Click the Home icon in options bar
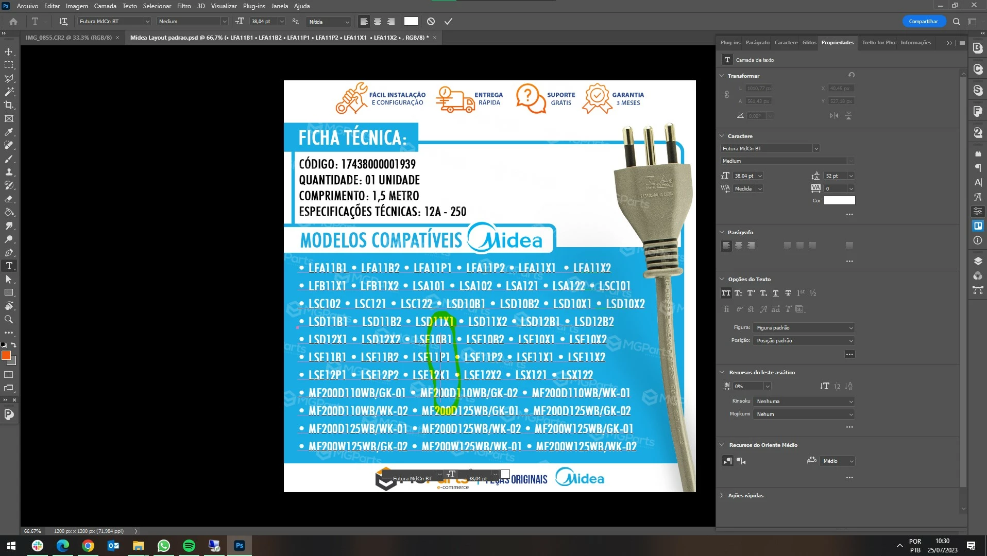Image resolution: width=987 pixels, height=556 pixels. [13, 22]
